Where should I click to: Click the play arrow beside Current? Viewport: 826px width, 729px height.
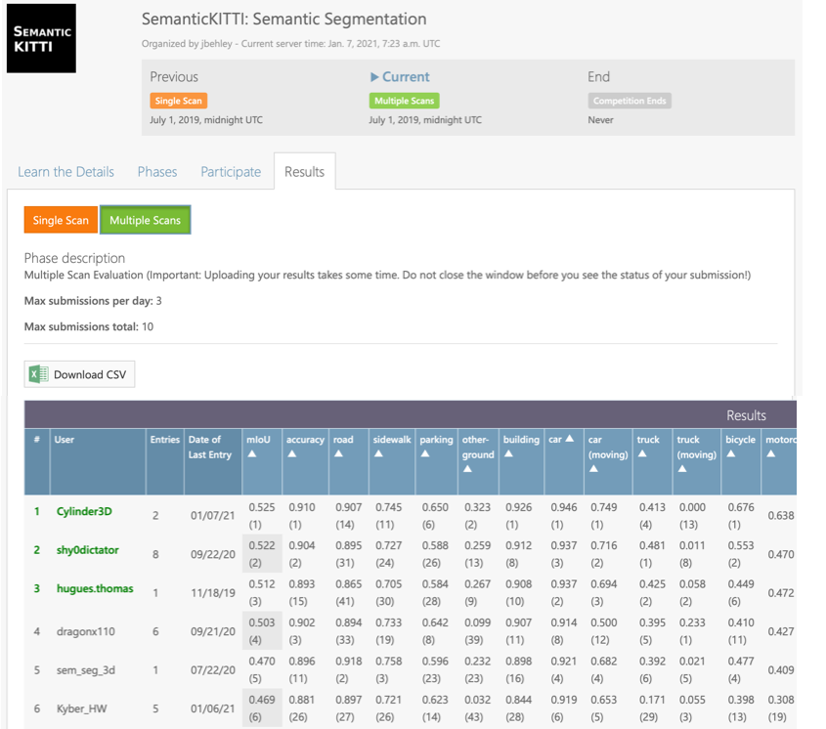374,77
